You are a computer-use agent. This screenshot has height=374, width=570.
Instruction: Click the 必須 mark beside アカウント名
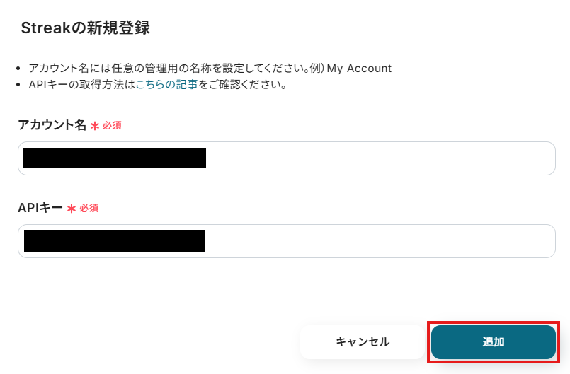click(x=112, y=125)
